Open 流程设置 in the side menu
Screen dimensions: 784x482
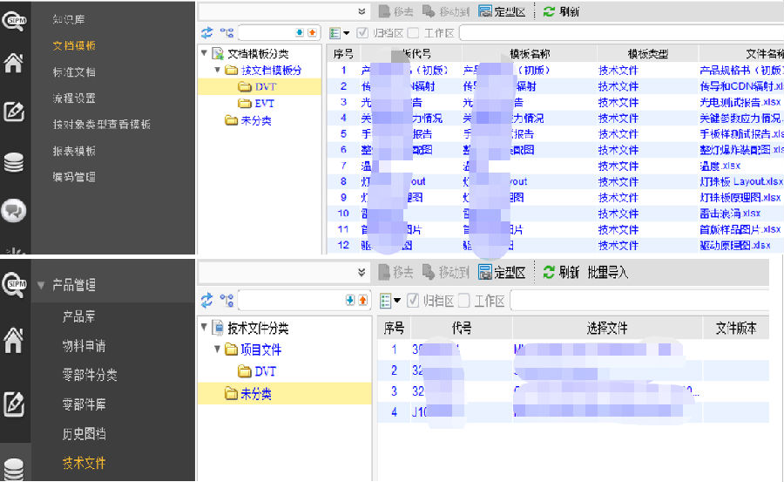[x=74, y=98]
